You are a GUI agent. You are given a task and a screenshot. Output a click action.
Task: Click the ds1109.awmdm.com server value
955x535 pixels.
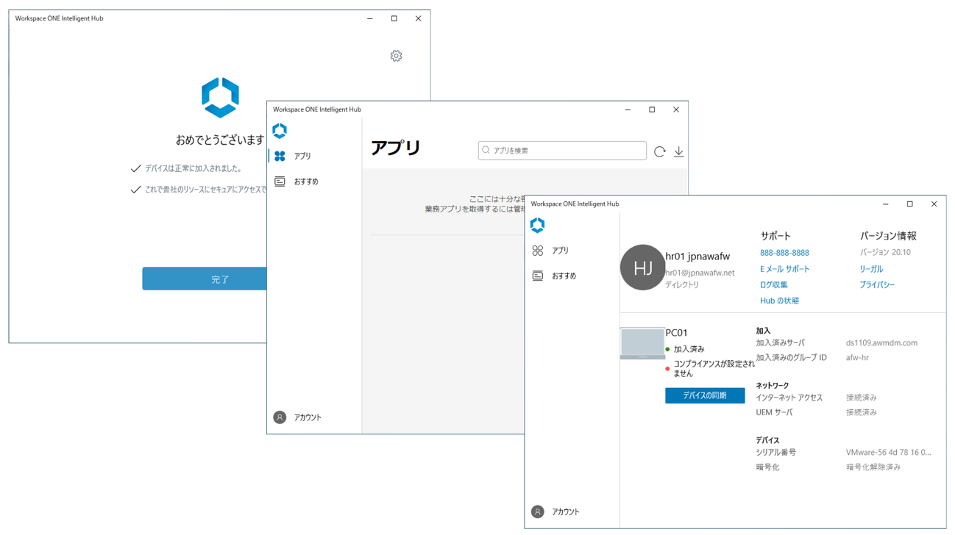881,343
